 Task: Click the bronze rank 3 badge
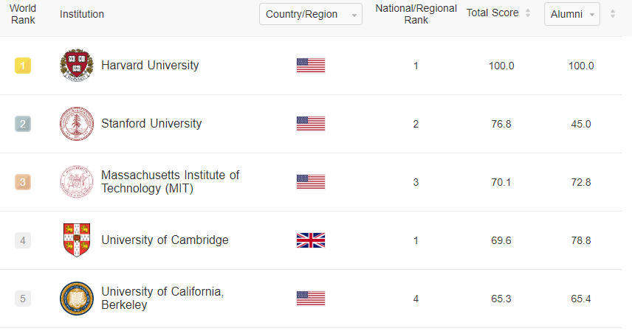pos(23,182)
